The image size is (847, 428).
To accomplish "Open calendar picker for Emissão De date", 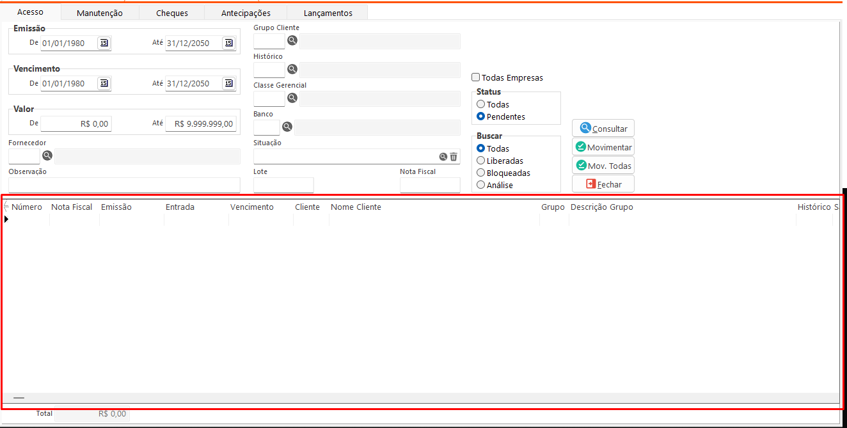I will (x=104, y=43).
